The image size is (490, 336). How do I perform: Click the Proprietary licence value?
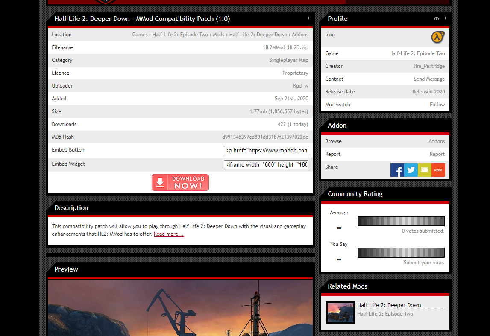(295, 73)
